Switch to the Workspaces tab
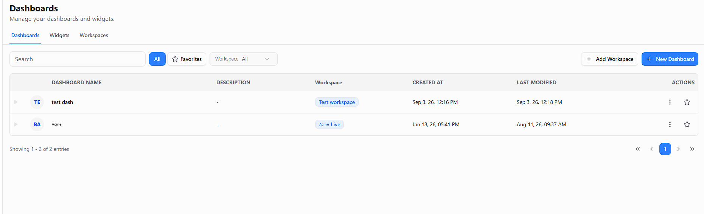 click(x=94, y=35)
